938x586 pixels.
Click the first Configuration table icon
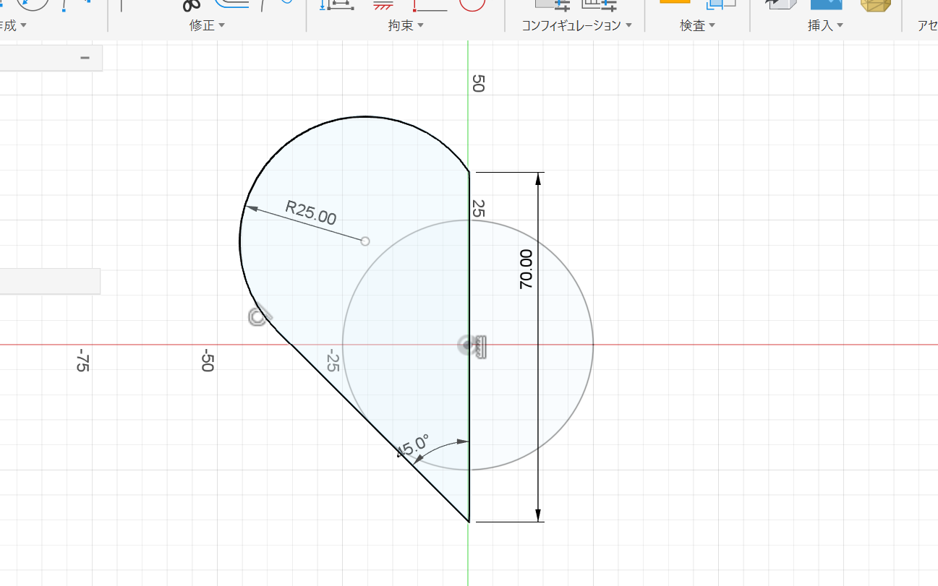[553, 4]
